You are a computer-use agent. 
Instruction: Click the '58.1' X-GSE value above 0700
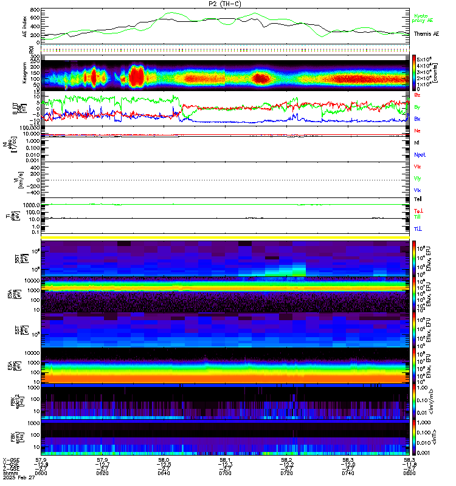click(225, 460)
